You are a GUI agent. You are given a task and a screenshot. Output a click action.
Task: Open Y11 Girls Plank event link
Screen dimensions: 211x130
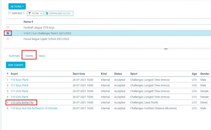[20, 91]
